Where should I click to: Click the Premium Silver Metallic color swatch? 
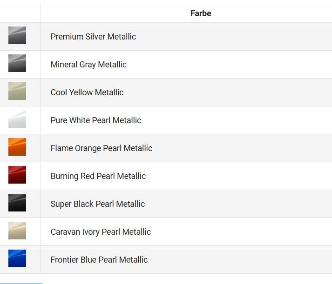17,36
